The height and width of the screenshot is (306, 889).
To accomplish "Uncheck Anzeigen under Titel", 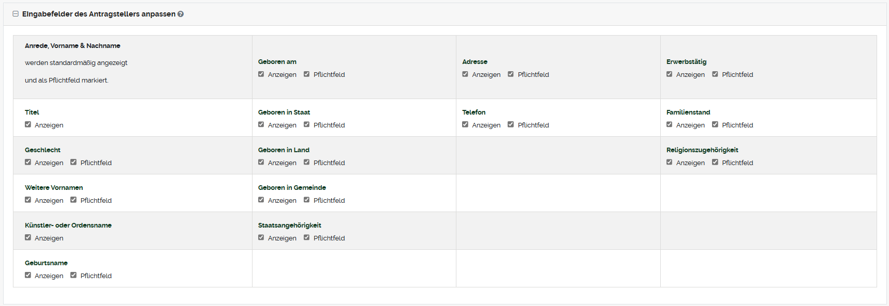I will tap(28, 124).
